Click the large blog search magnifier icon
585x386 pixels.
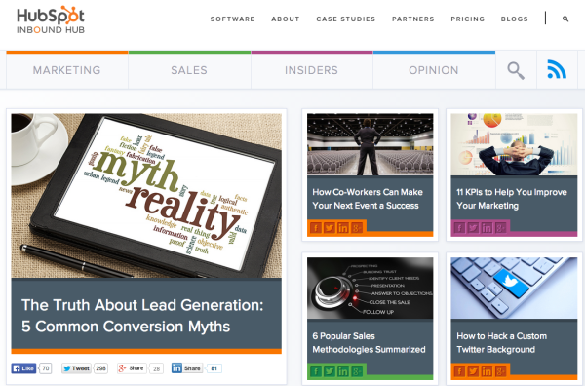[x=516, y=70]
